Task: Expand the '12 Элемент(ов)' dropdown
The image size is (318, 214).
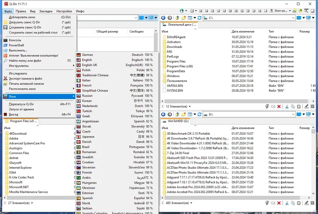Action: coord(190,106)
